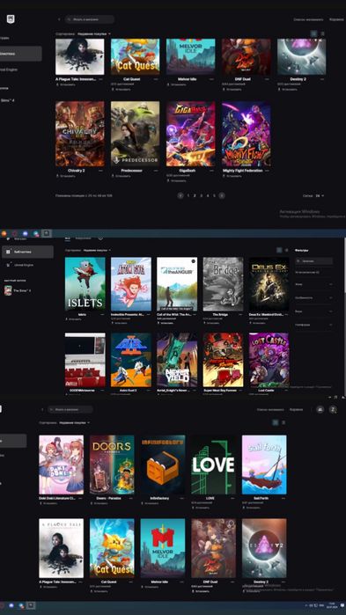
Task: Open the cart link in top window
Action: (336, 19)
